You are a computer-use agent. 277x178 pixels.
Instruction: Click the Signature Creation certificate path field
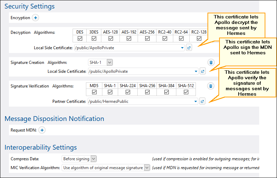click(x=140, y=71)
